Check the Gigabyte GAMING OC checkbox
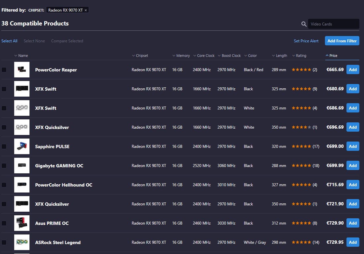 click(4, 166)
